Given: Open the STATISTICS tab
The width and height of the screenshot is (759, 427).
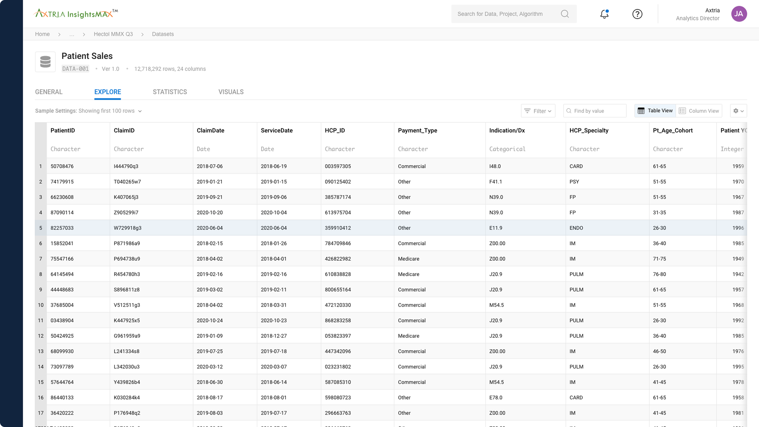Looking at the screenshot, I should tap(170, 92).
